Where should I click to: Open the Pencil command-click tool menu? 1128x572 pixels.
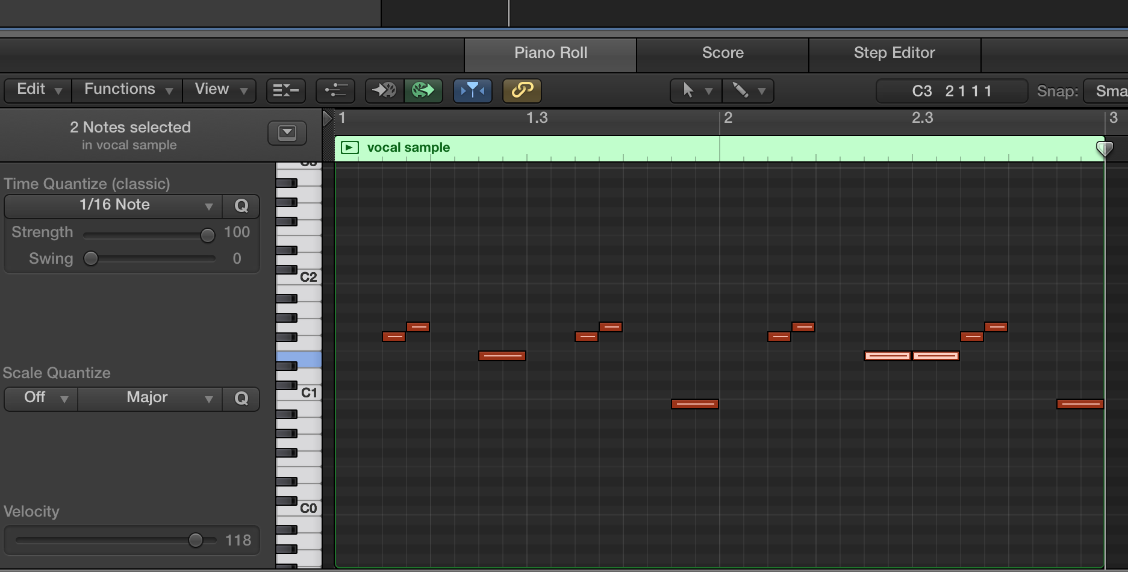748,91
